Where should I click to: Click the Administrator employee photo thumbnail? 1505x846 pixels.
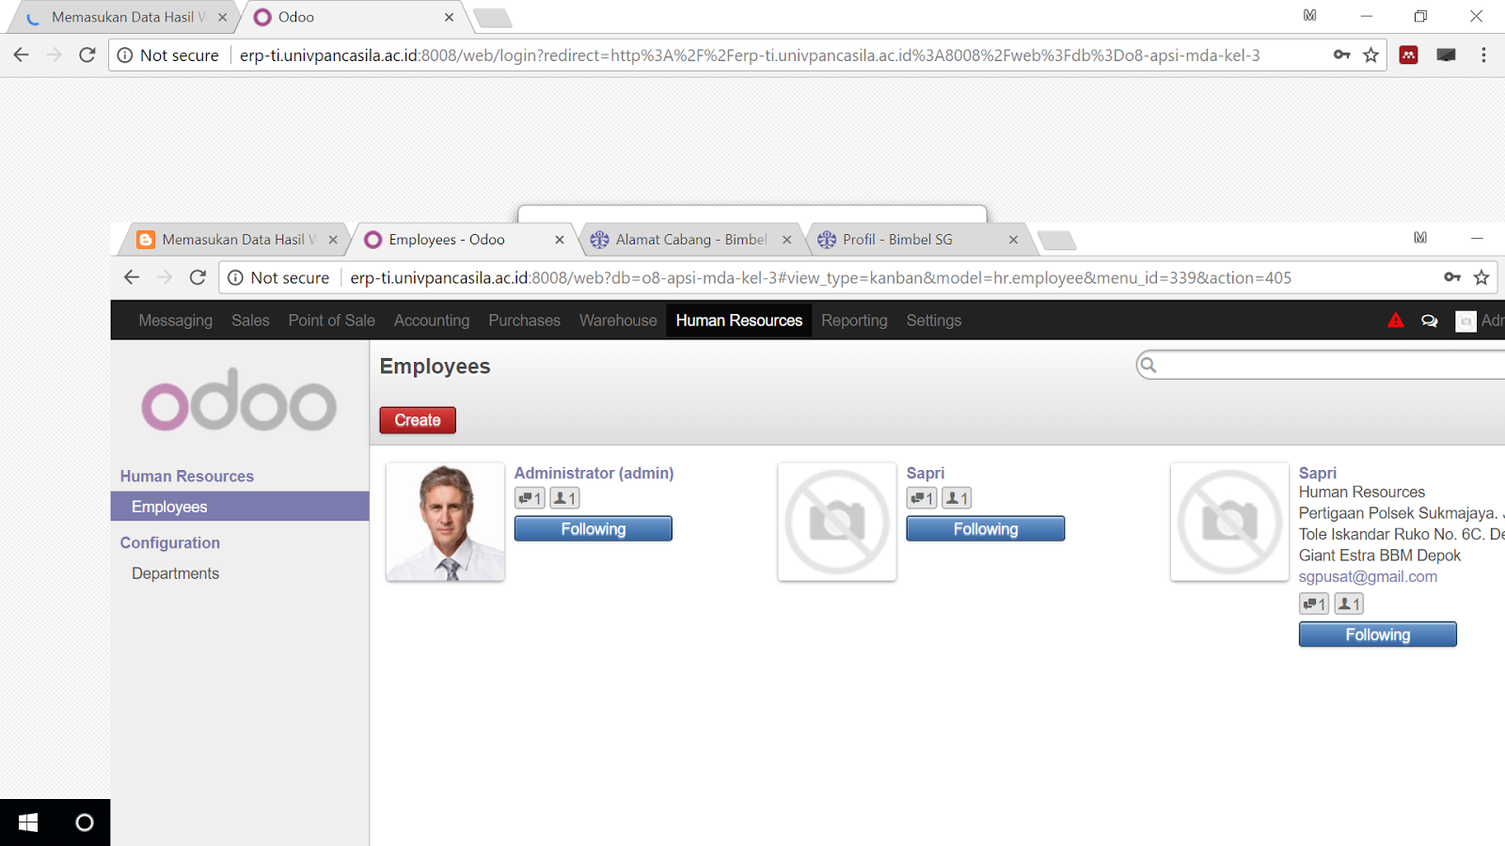pyautogui.click(x=445, y=522)
